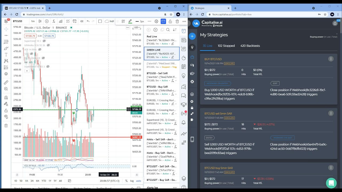The width and height of the screenshot is (342, 192).
Task: Toggle auto scale
Action: [x=138, y=181]
